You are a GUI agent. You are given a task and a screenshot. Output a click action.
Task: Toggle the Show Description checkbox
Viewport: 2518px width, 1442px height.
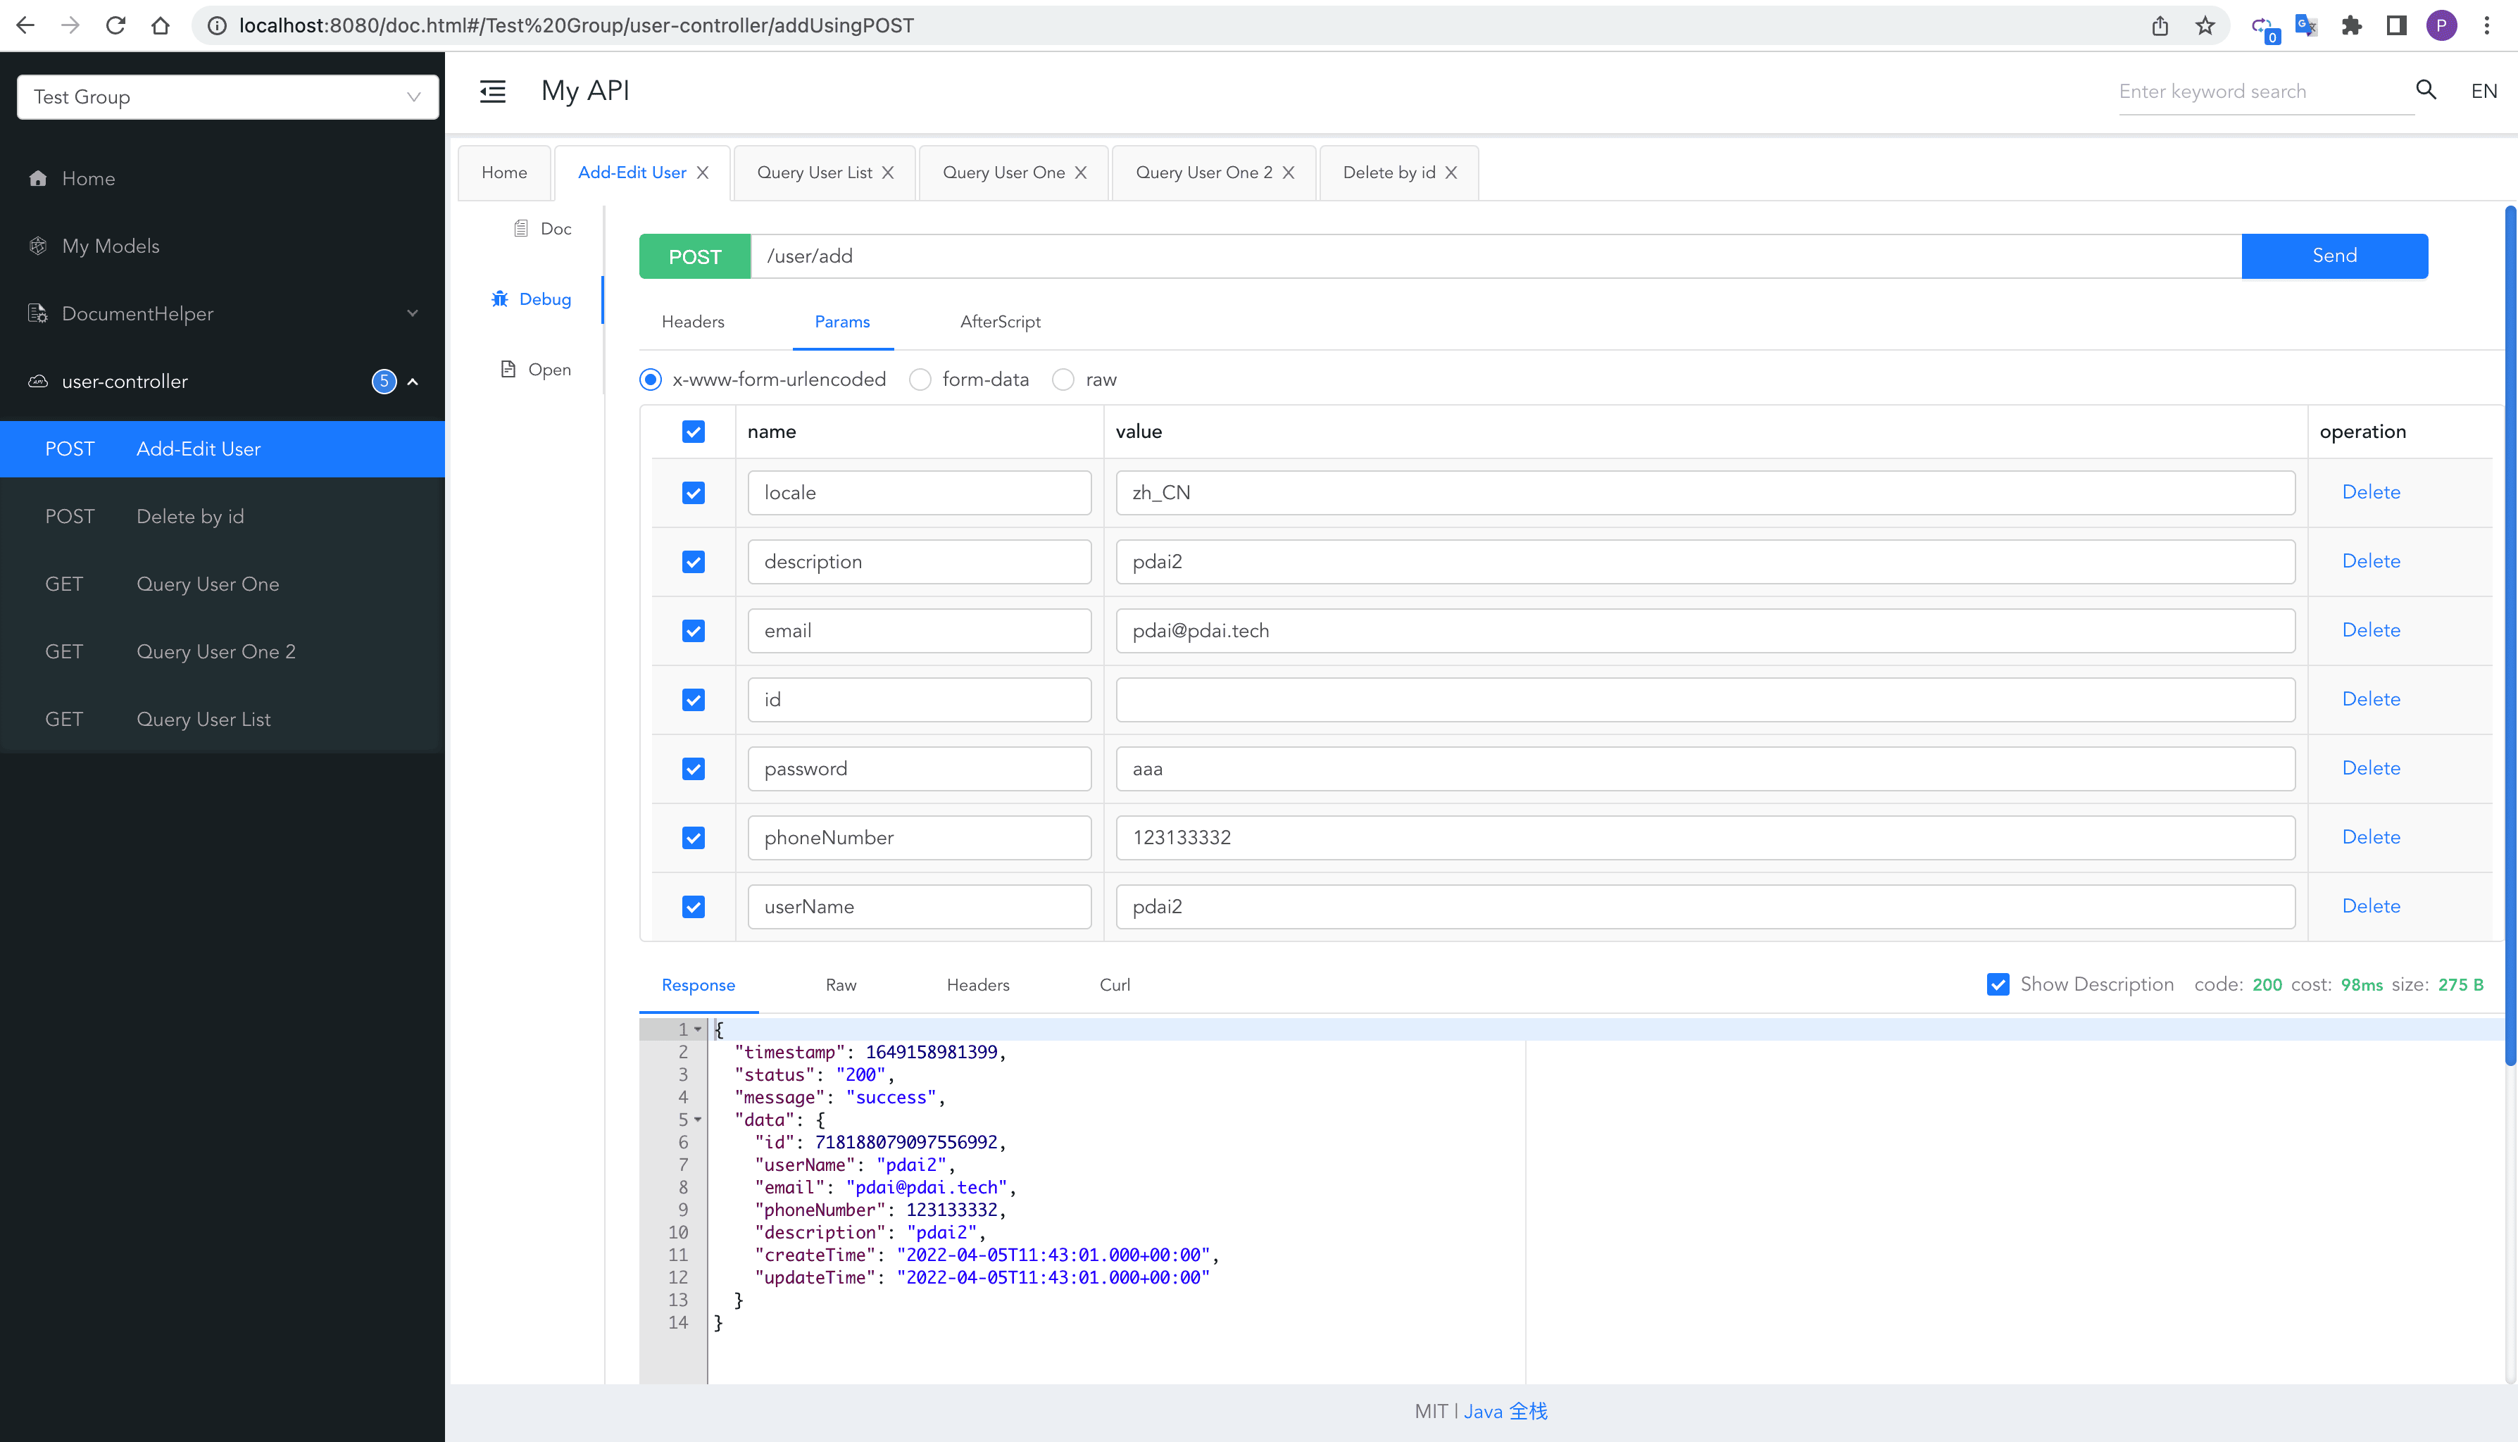1997,984
